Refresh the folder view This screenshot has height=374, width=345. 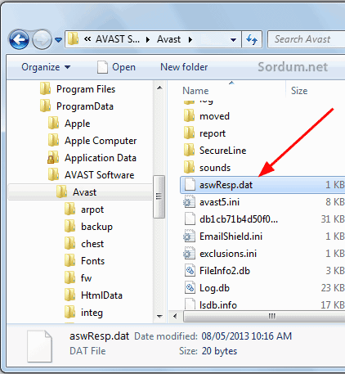click(252, 40)
